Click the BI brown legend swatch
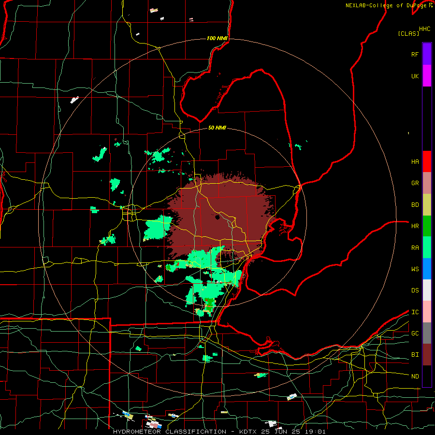This screenshot has height=435, width=435. click(427, 355)
